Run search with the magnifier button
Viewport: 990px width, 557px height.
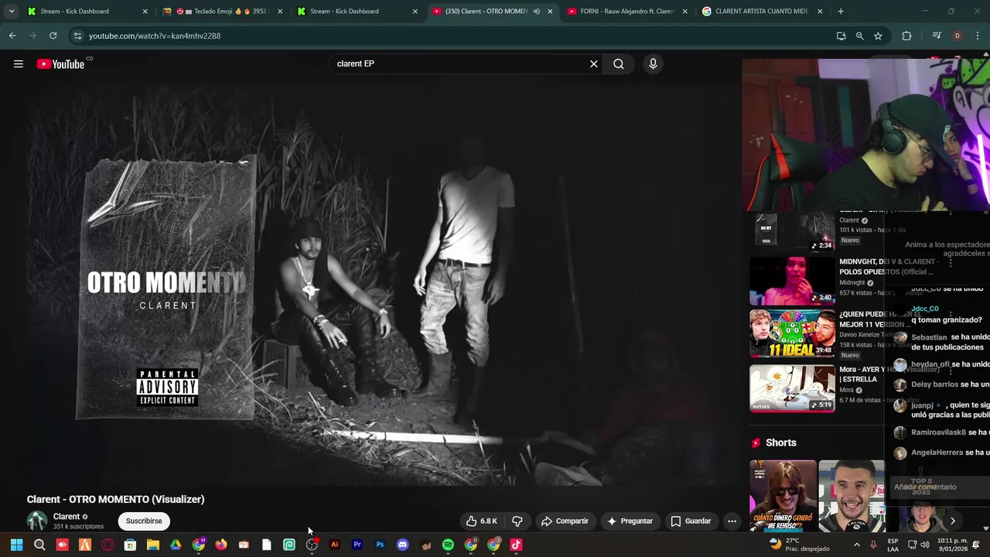click(x=619, y=64)
